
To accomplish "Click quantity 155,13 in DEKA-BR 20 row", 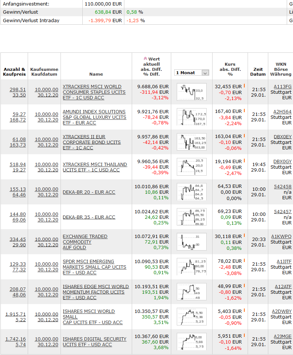I will [18, 189].
